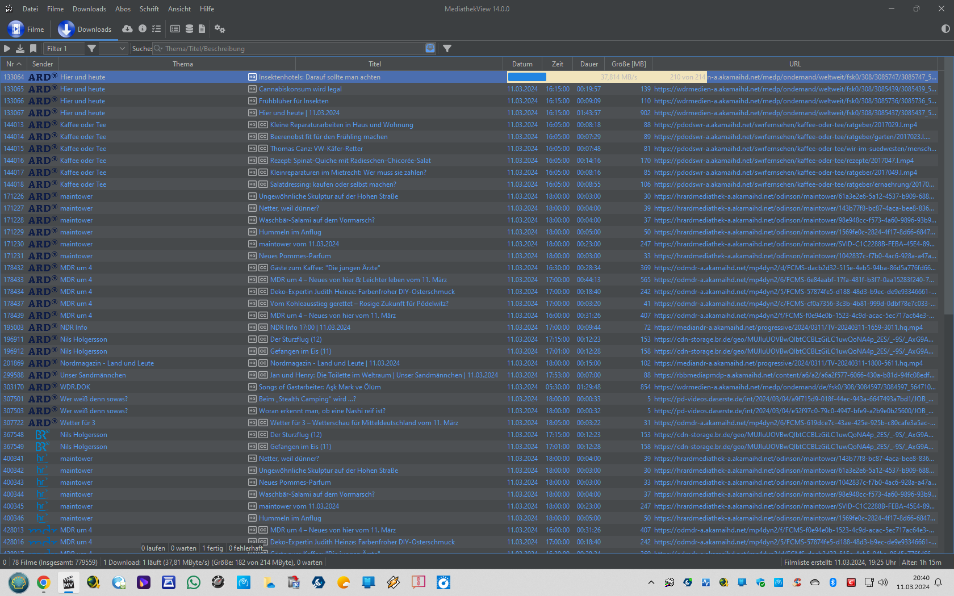Screen dimensions: 954x596
Task: Toggle the dark mode contrast icon
Action: pyautogui.click(x=945, y=29)
